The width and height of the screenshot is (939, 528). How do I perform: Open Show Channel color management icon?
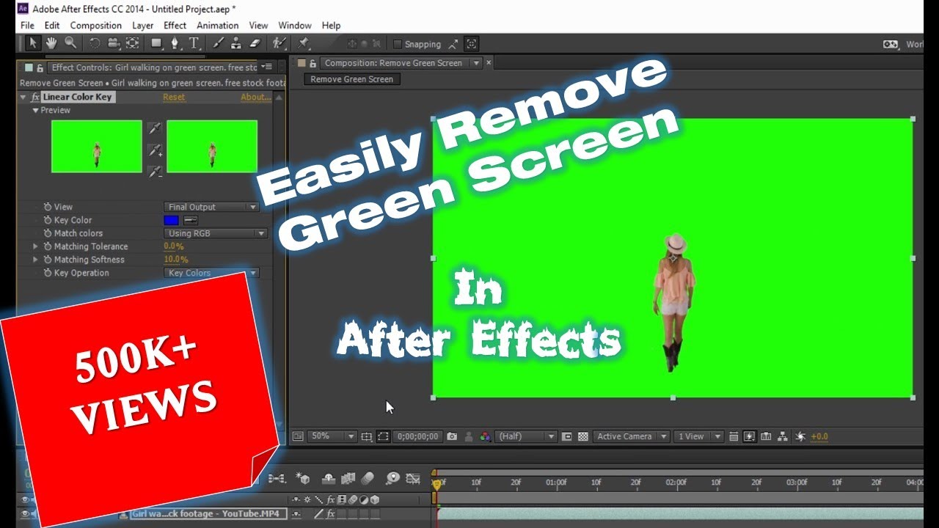point(485,436)
